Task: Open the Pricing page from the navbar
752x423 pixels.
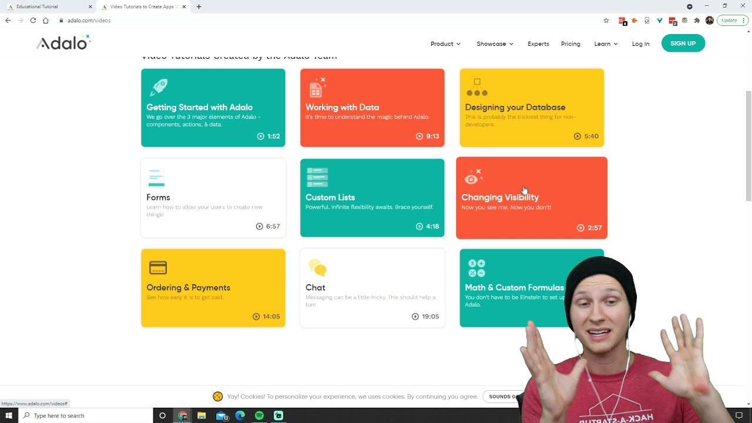Action: pyautogui.click(x=570, y=43)
